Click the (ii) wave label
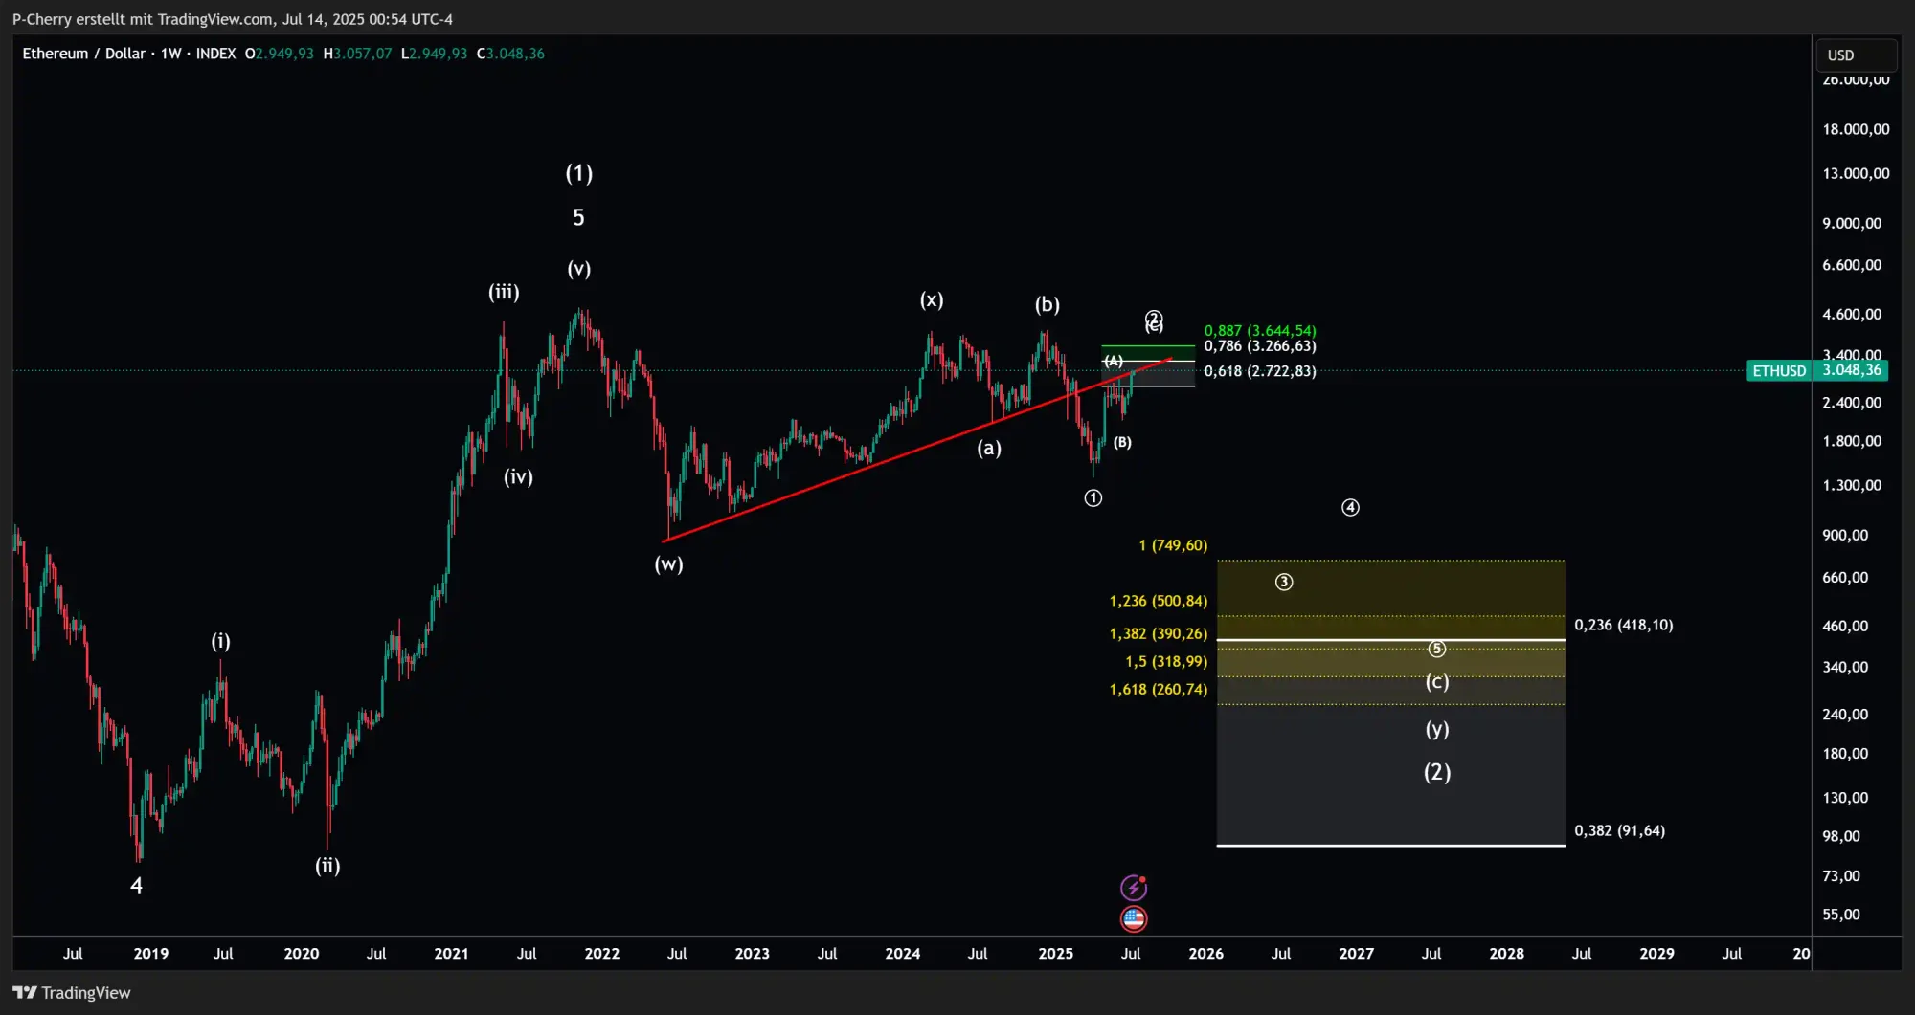 coord(327,866)
